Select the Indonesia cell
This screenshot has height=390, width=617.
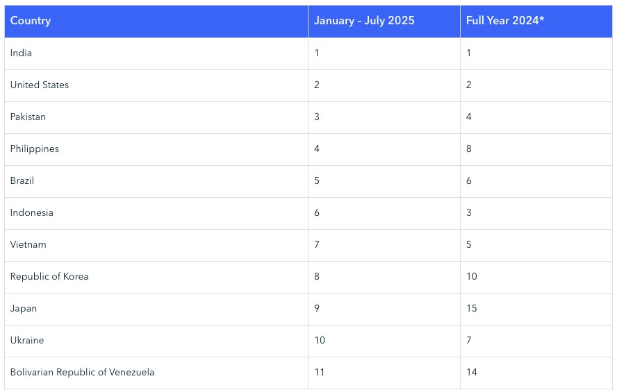click(x=31, y=213)
